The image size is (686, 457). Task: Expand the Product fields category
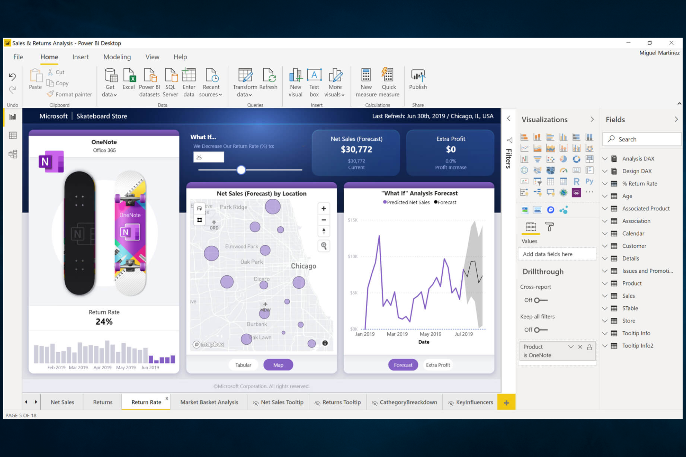[606, 283]
